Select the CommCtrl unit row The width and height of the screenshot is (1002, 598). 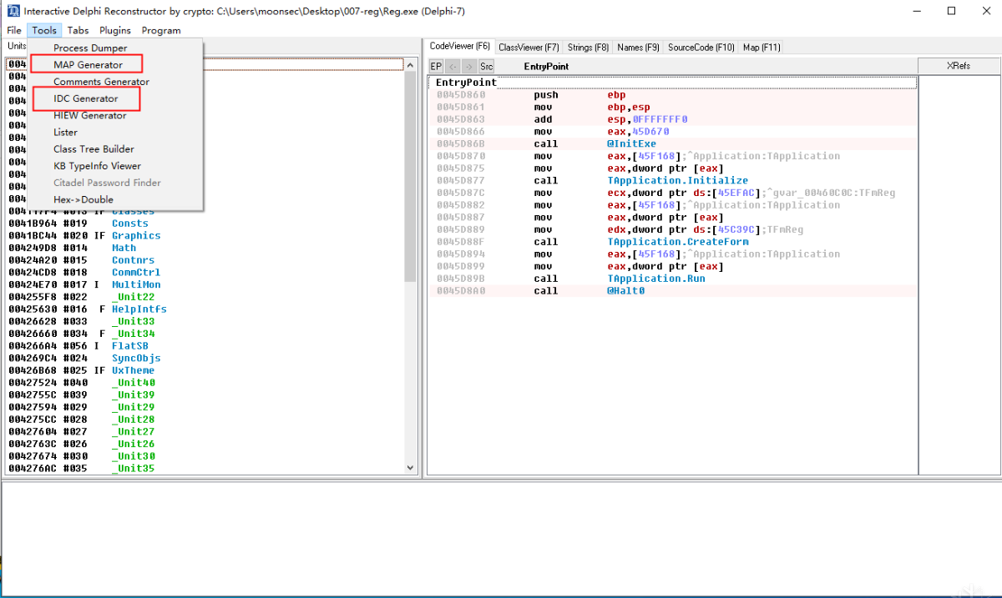(x=205, y=272)
